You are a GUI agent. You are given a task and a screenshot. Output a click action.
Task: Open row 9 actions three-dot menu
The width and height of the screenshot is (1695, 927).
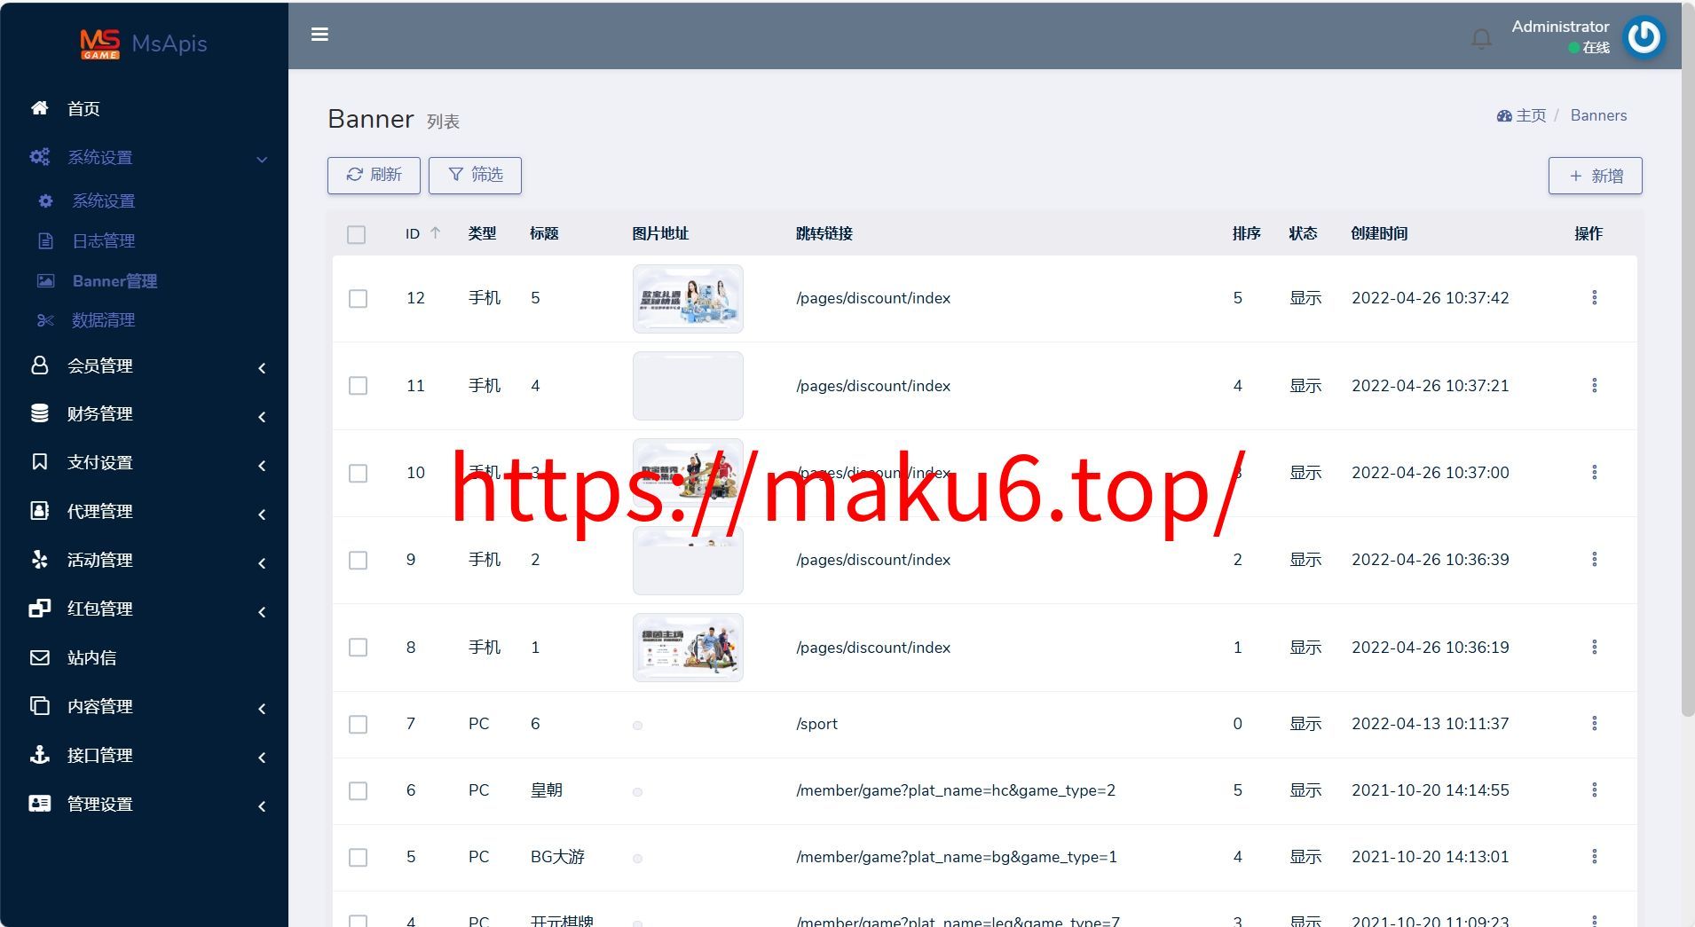[1595, 560]
